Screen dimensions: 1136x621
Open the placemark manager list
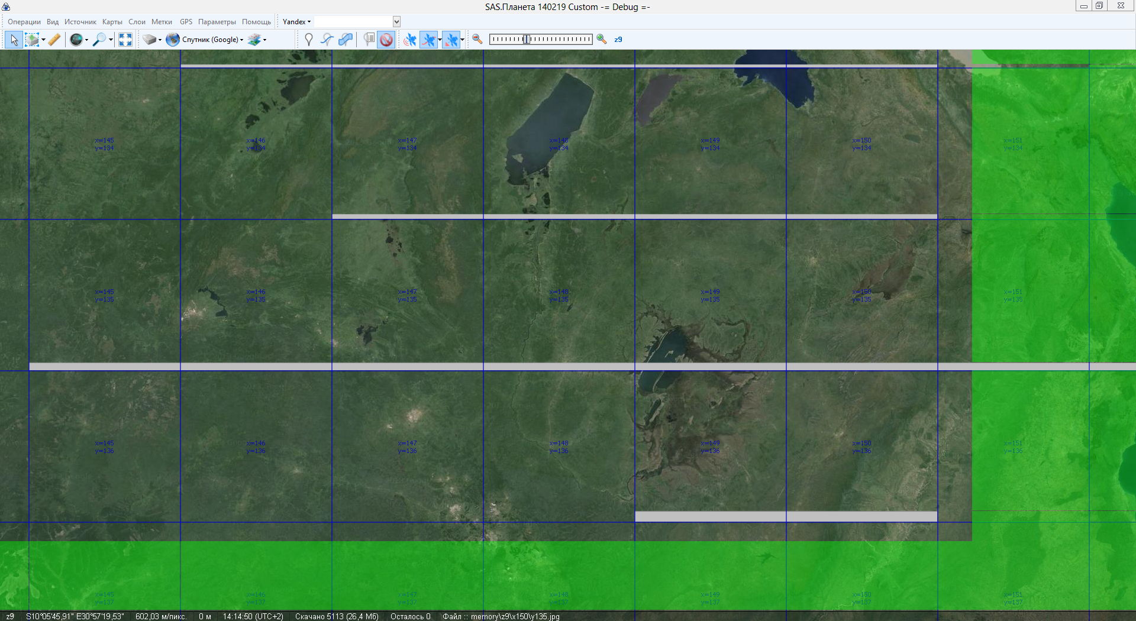pos(369,40)
